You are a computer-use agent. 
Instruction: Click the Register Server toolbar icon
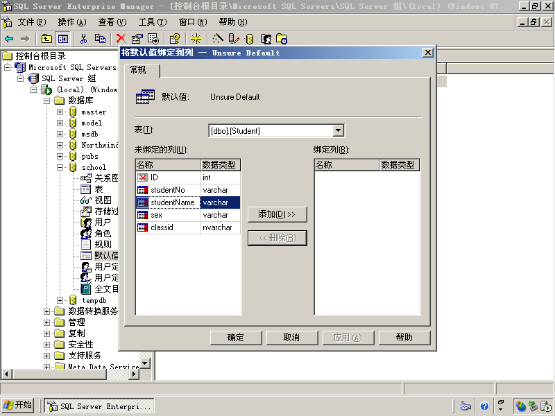click(234, 39)
